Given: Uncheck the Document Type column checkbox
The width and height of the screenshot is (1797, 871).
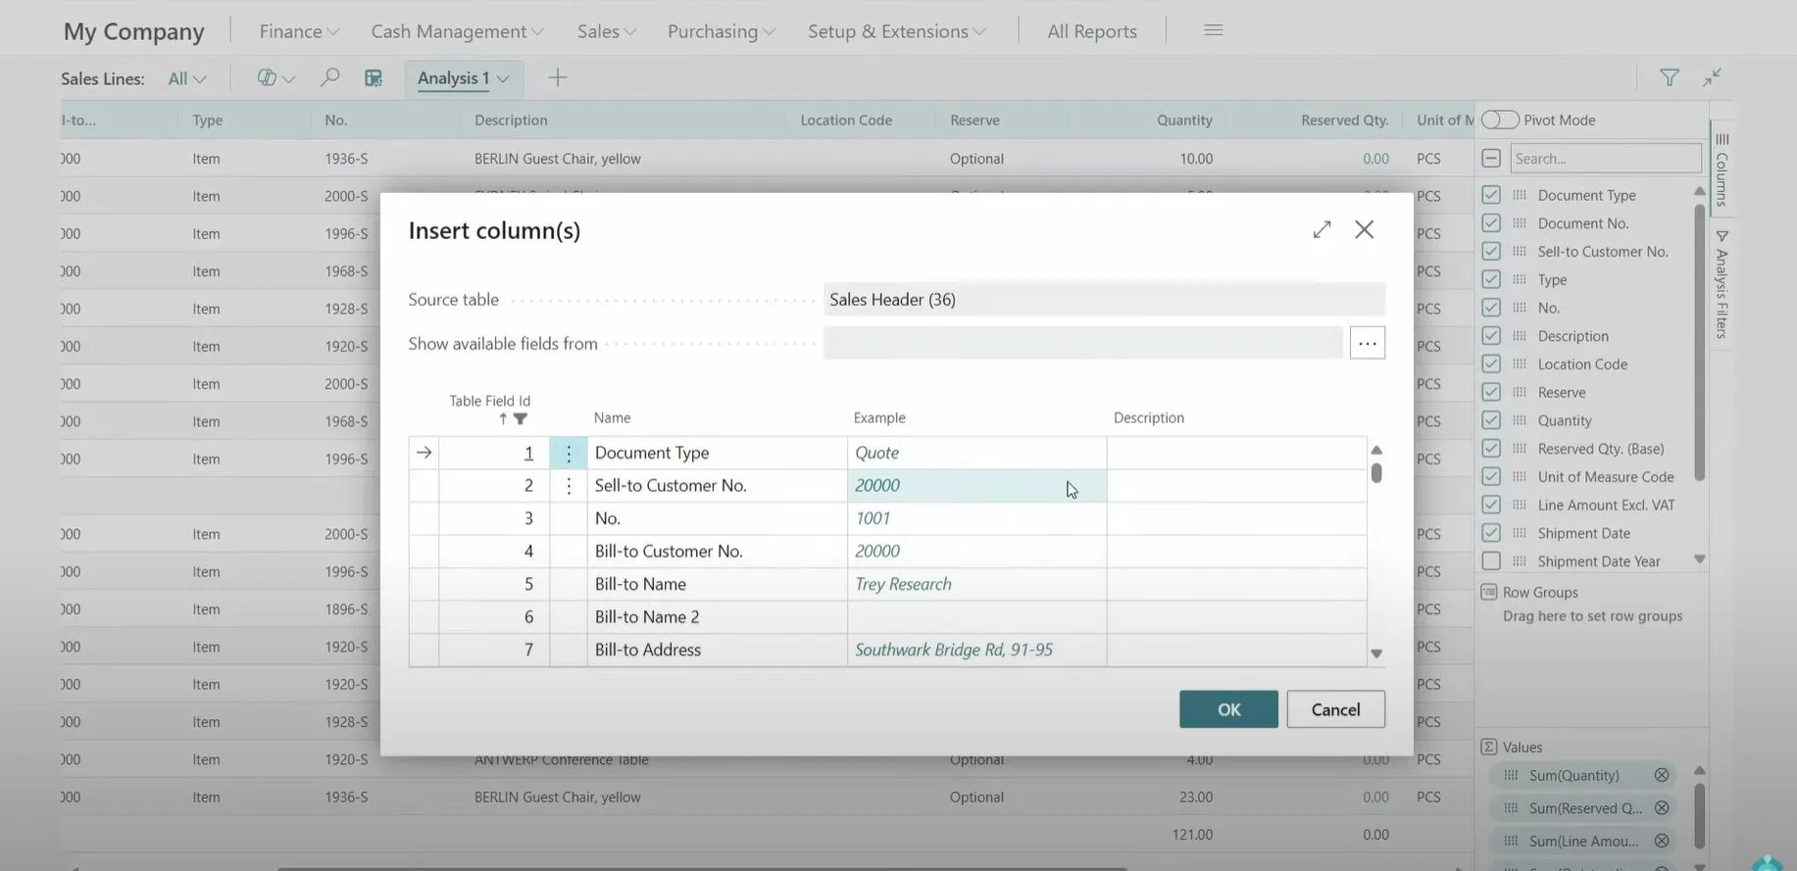Looking at the screenshot, I should 1491,195.
